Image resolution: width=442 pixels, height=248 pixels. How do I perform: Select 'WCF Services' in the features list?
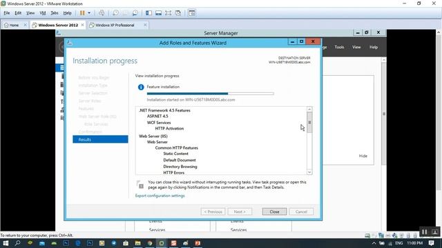(x=159, y=123)
